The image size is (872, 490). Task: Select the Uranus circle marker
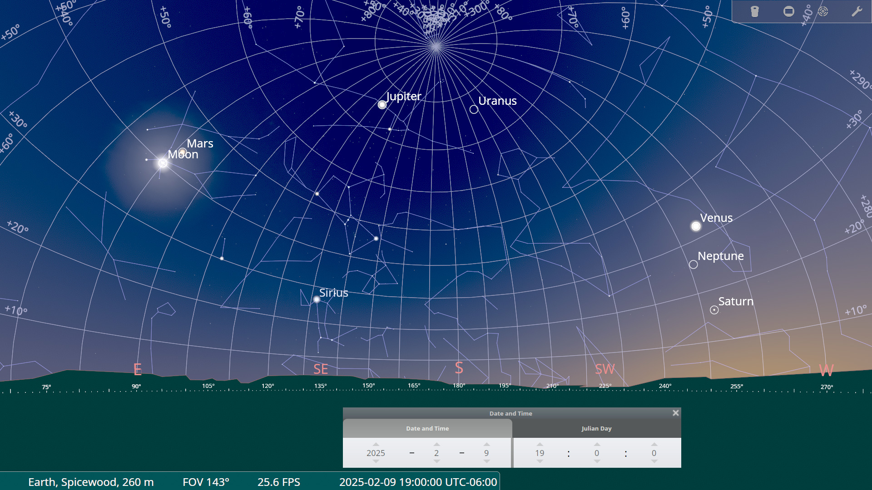point(474,109)
